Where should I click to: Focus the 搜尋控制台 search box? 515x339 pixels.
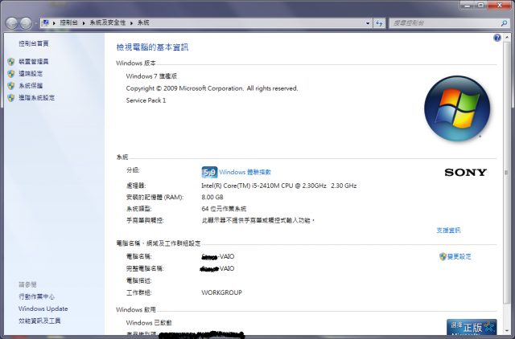tap(445, 23)
